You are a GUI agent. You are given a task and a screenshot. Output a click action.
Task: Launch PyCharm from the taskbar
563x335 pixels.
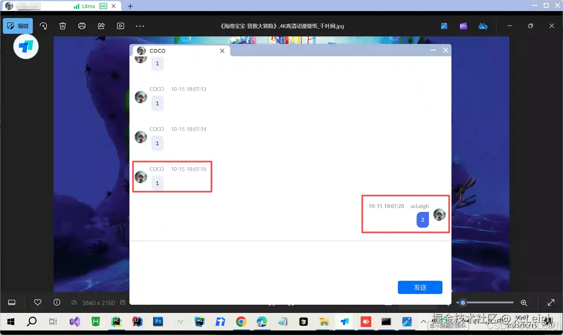(117, 322)
